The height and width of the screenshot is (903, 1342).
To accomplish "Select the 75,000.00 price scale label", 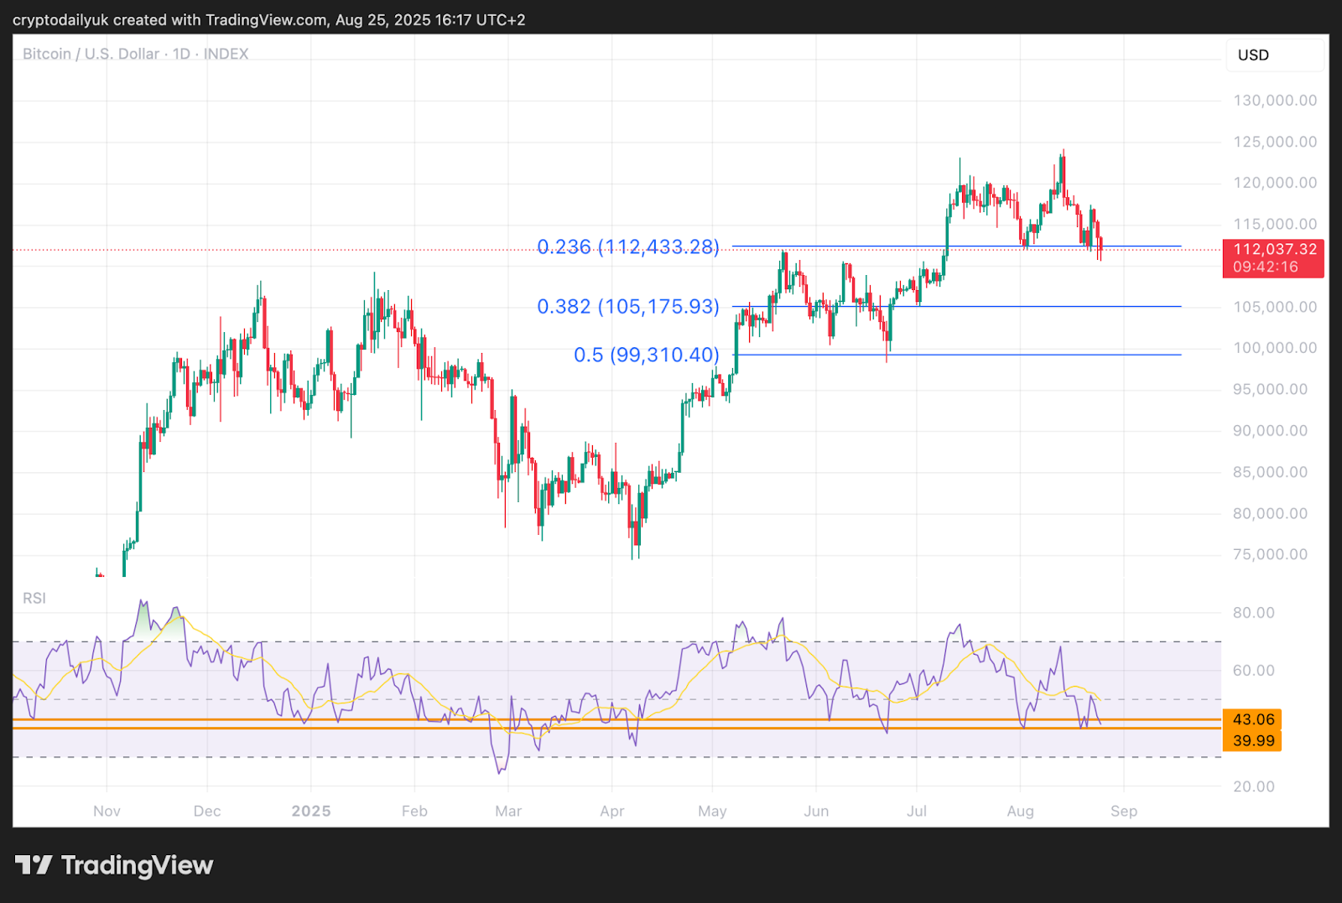I will (x=1270, y=554).
